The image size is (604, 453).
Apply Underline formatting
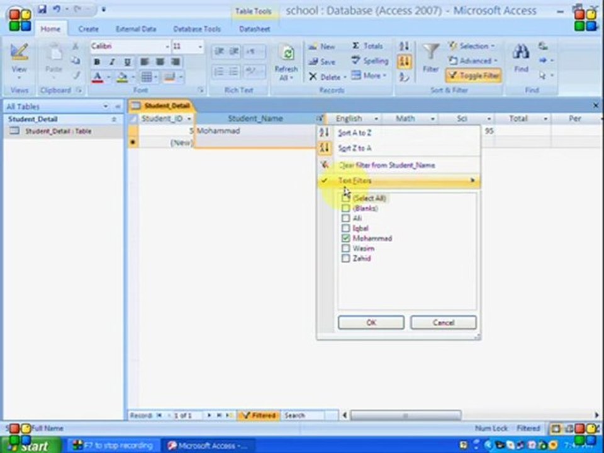[x=127, y=62]
